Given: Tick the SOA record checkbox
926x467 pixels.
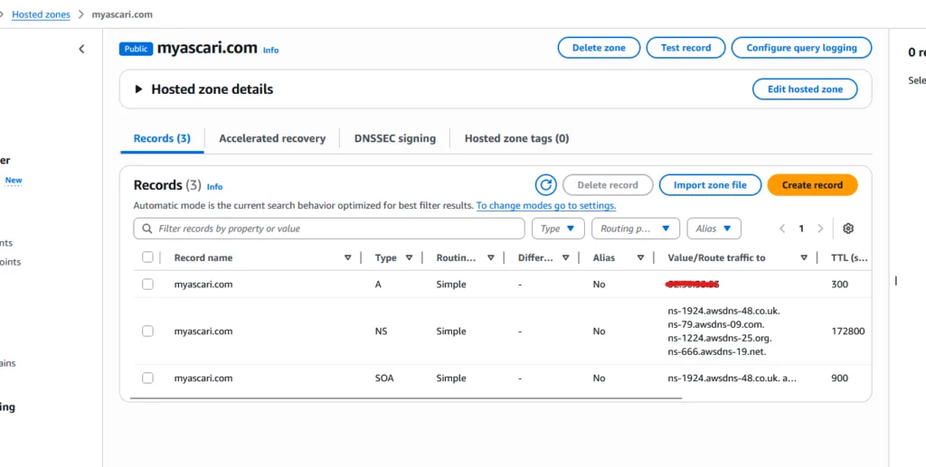Looking at the screenshot, I should pos(147,378).
